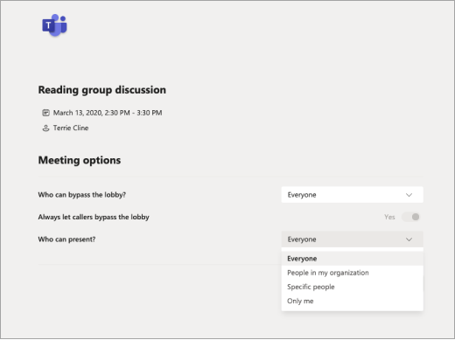This screenshot has height=340, width=455.
Task: Collapse the 'Who can present?' dropdown
Action: click(352, 239)
